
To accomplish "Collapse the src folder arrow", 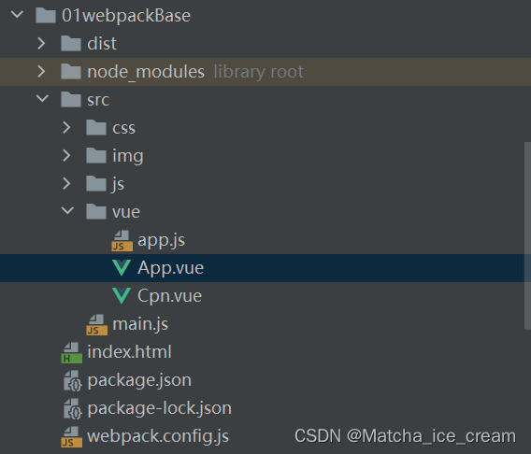I will pos(42,98).
